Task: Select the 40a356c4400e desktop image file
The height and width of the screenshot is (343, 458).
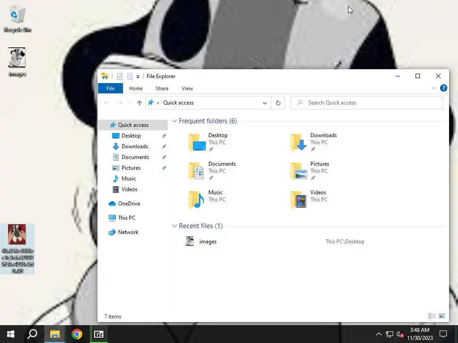Action: tap(17, 249)
